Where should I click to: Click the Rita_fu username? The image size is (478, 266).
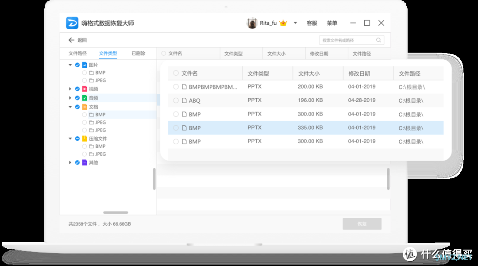tap(268, 23)
